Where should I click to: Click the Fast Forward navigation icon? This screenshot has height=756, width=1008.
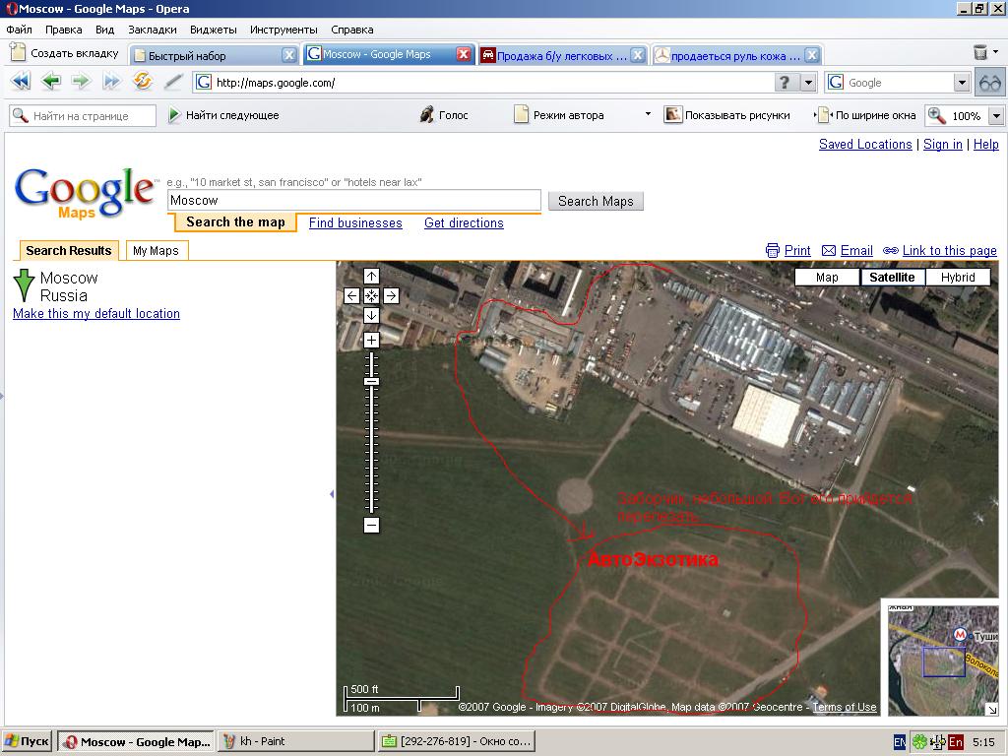point(112,82)
